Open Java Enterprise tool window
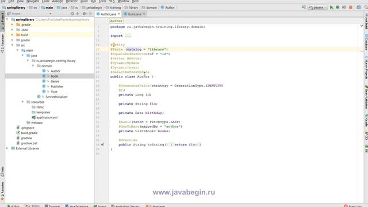The width and height of the screenshot is (368, 207). (76, 206)
